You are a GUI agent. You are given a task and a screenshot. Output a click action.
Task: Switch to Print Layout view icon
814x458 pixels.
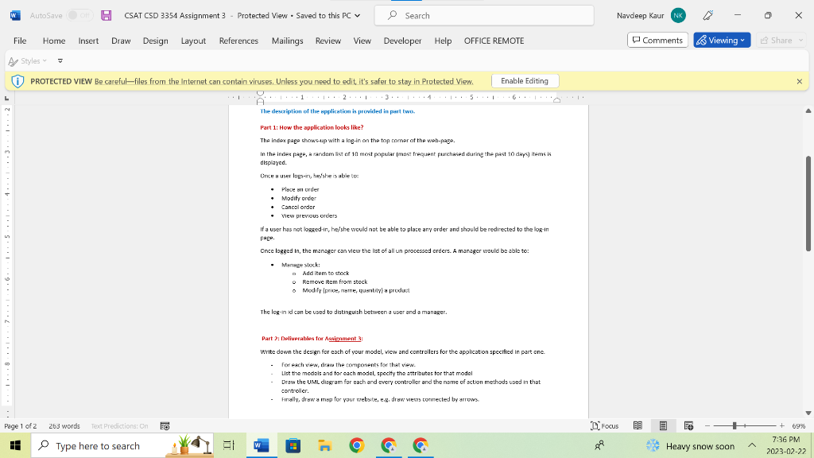663,426
